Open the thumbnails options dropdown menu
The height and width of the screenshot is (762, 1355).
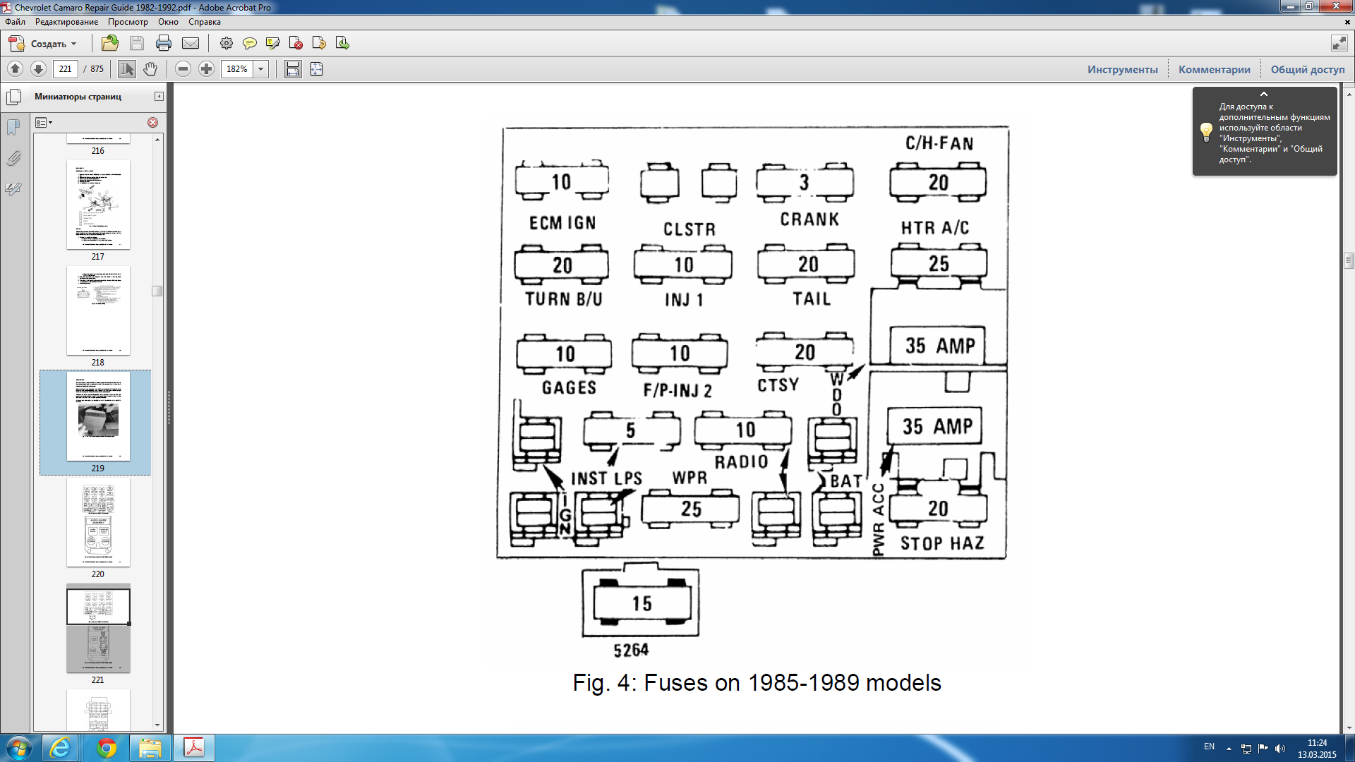pos(44,123)
